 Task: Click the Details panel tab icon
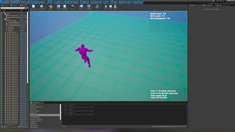pos(189,5)
